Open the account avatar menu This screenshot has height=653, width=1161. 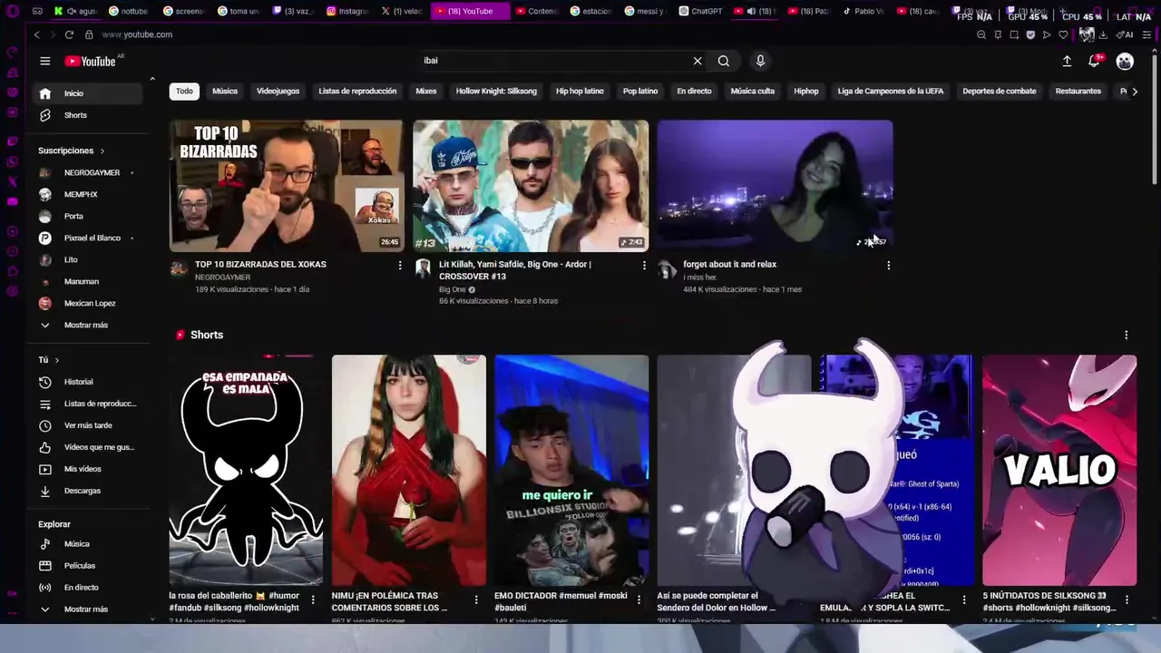coord(1125,61)
